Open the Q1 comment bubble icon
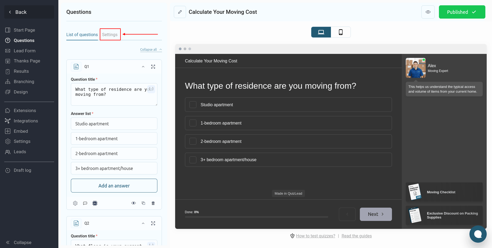492x248 pixels. [85, 203]
